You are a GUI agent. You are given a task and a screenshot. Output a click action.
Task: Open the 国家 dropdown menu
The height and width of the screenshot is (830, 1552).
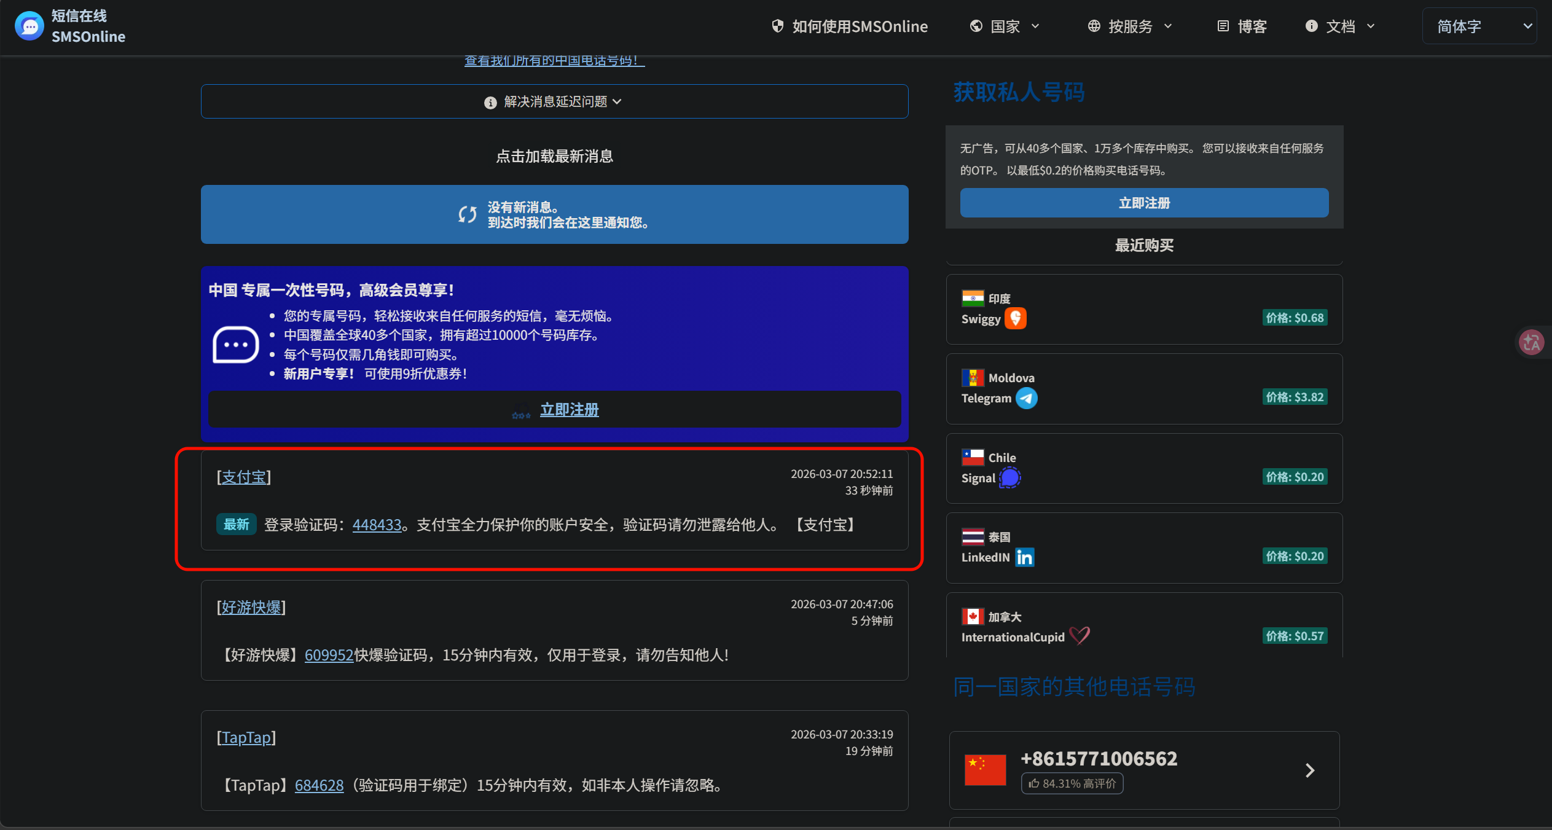pyautogui.click(x=1005, y=26)
